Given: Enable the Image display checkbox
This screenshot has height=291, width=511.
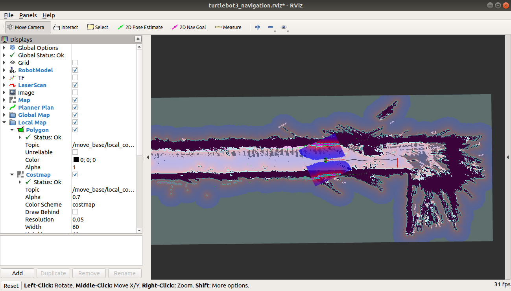Looking at the screenshot, I should click(75, 92).
